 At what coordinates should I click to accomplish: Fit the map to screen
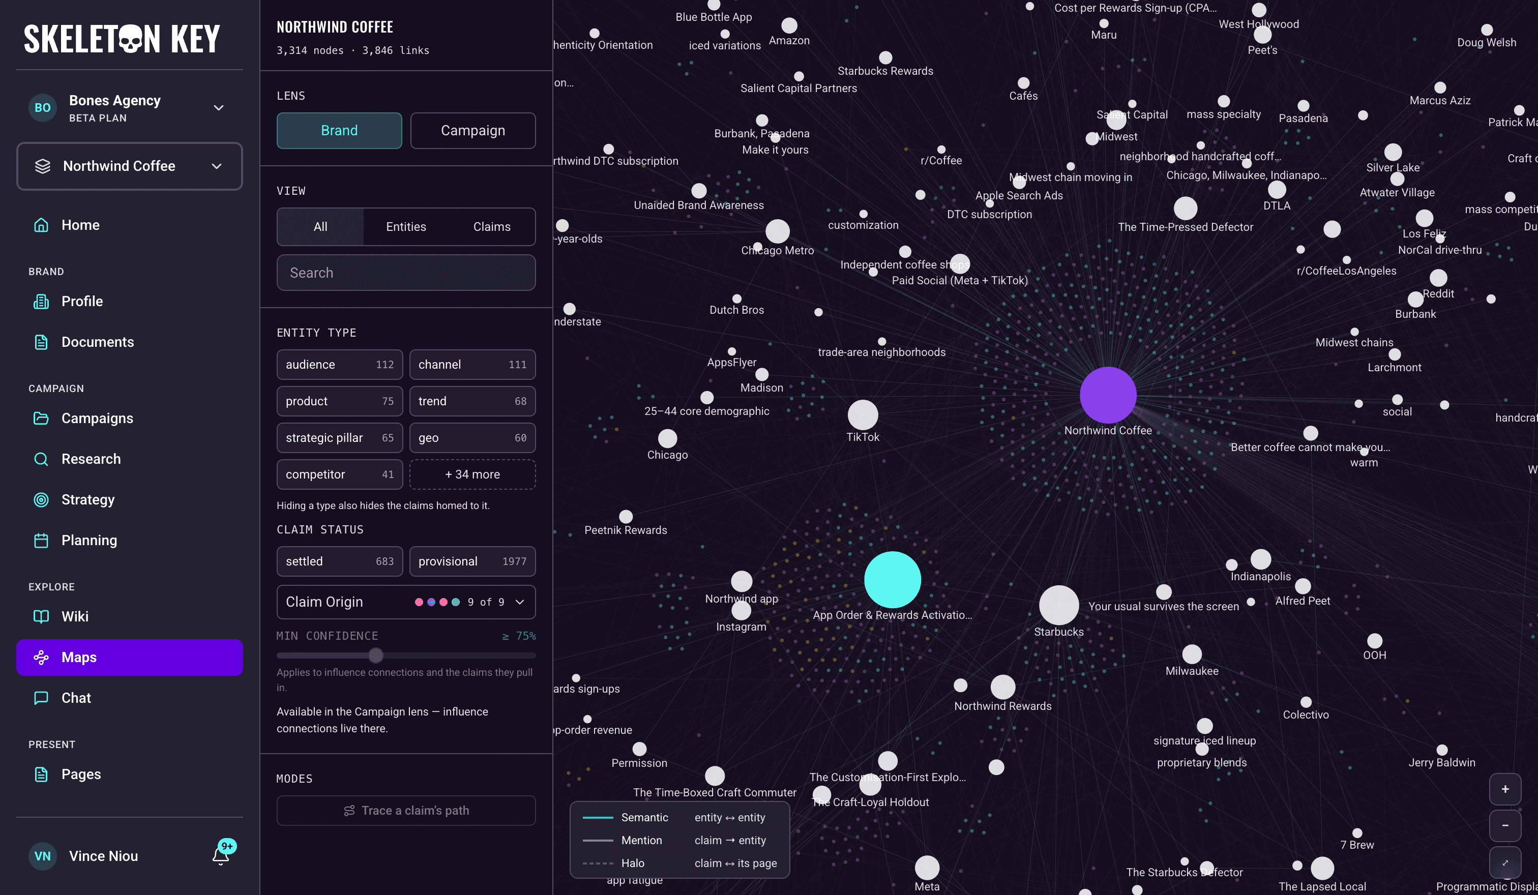coord(1505,862)
